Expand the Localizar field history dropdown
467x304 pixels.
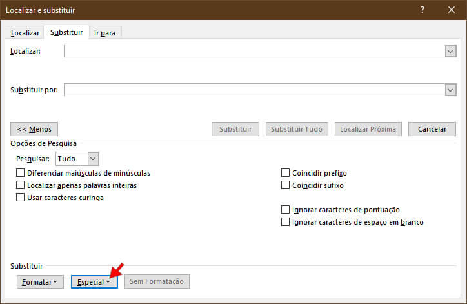[451, 51]
